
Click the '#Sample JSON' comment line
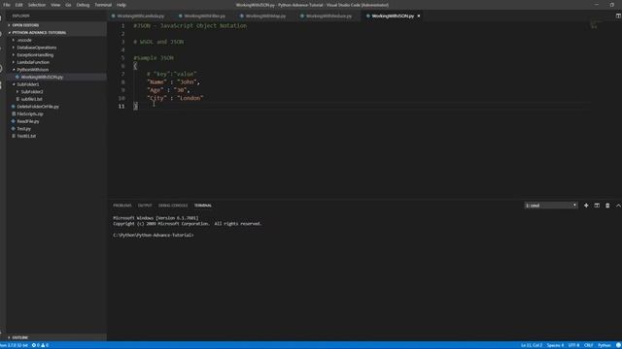coord(154,58)
